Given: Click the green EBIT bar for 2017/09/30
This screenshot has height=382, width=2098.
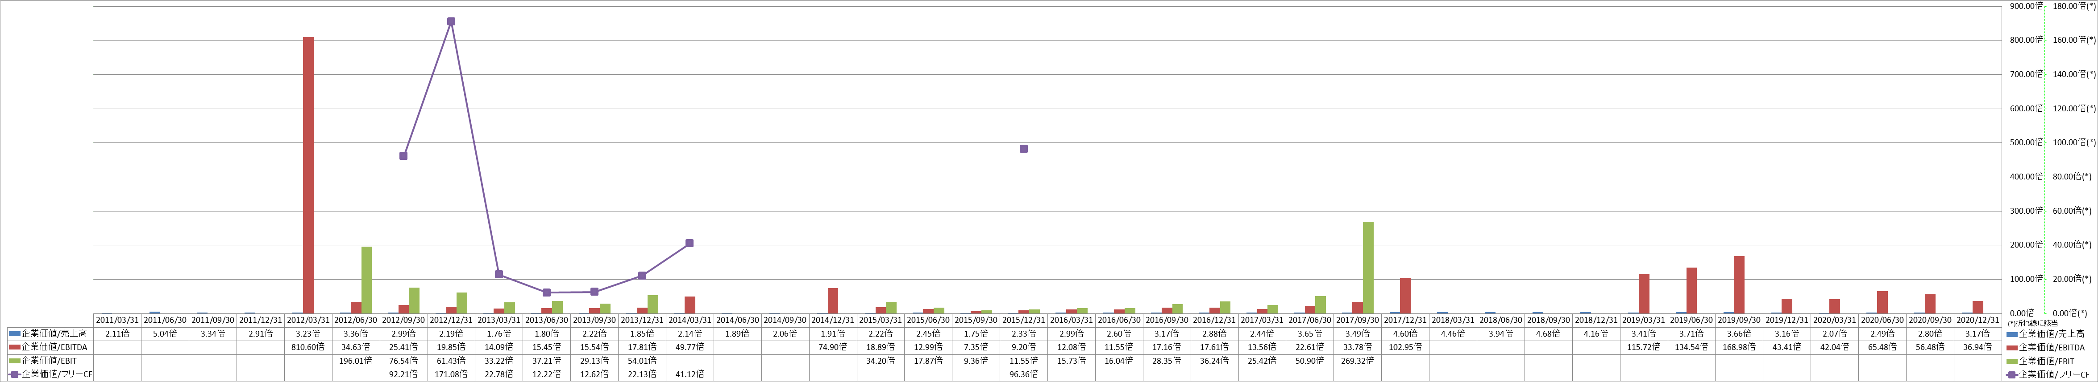Looking at the screenshot, I should pyautogui.click(x=1368, y=268).
